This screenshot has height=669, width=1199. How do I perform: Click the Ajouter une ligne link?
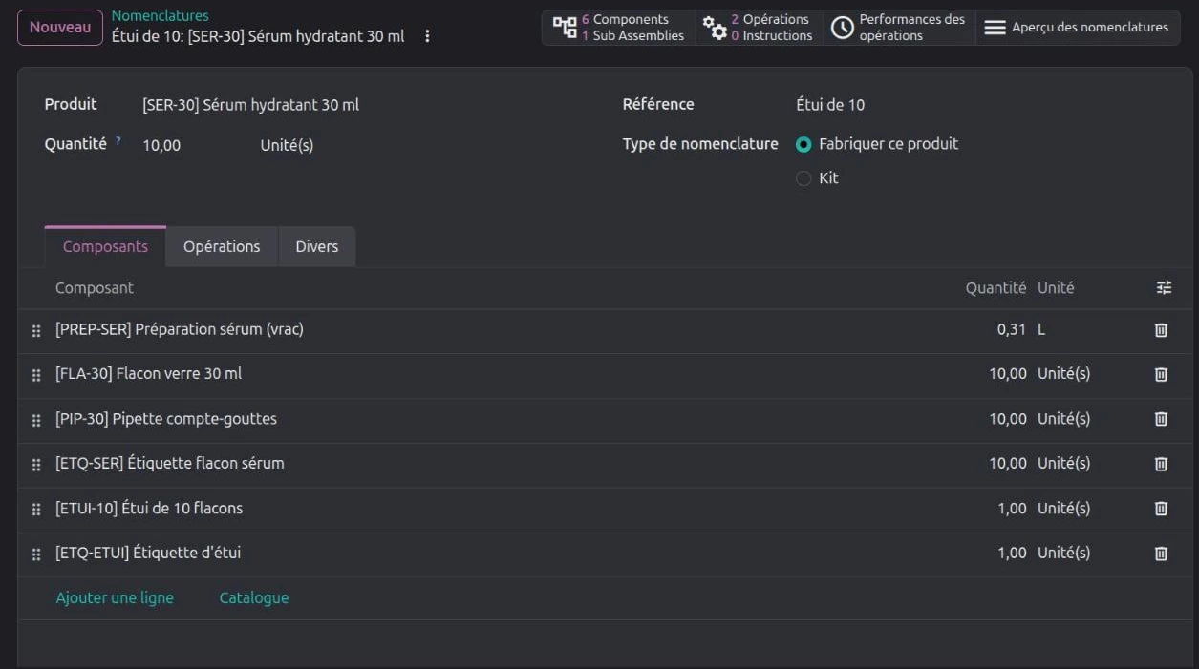click(115, 597)
